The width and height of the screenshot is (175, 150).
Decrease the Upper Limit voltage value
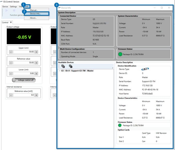tap(11, 52)
